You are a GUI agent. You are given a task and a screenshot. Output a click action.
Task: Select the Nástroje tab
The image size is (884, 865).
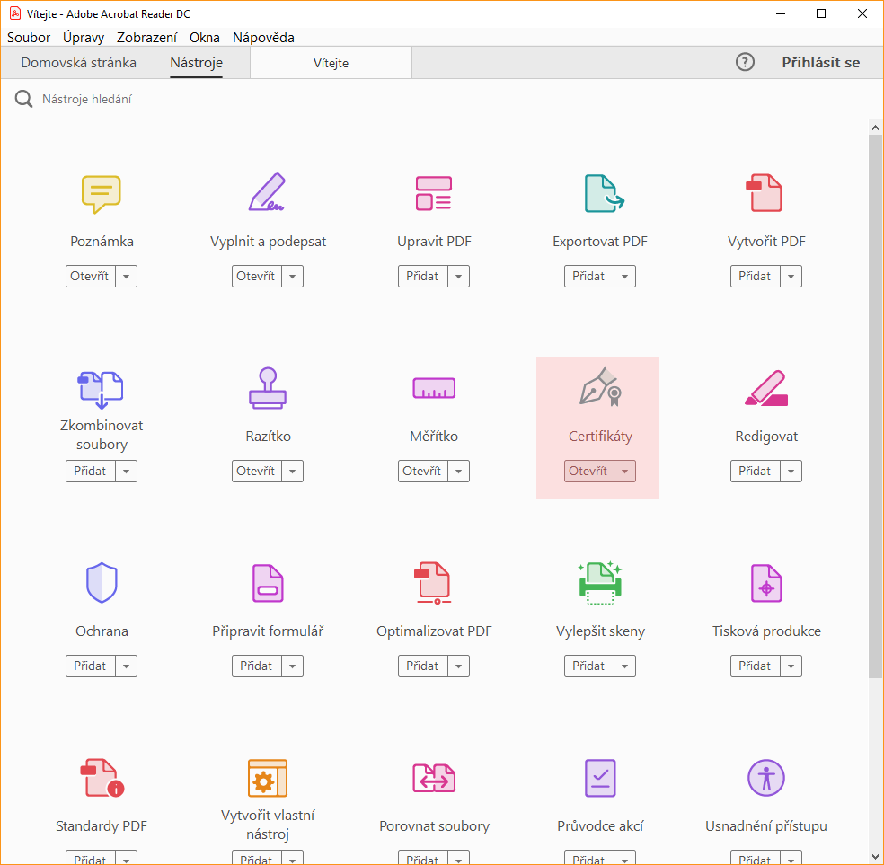click(196, 63)
